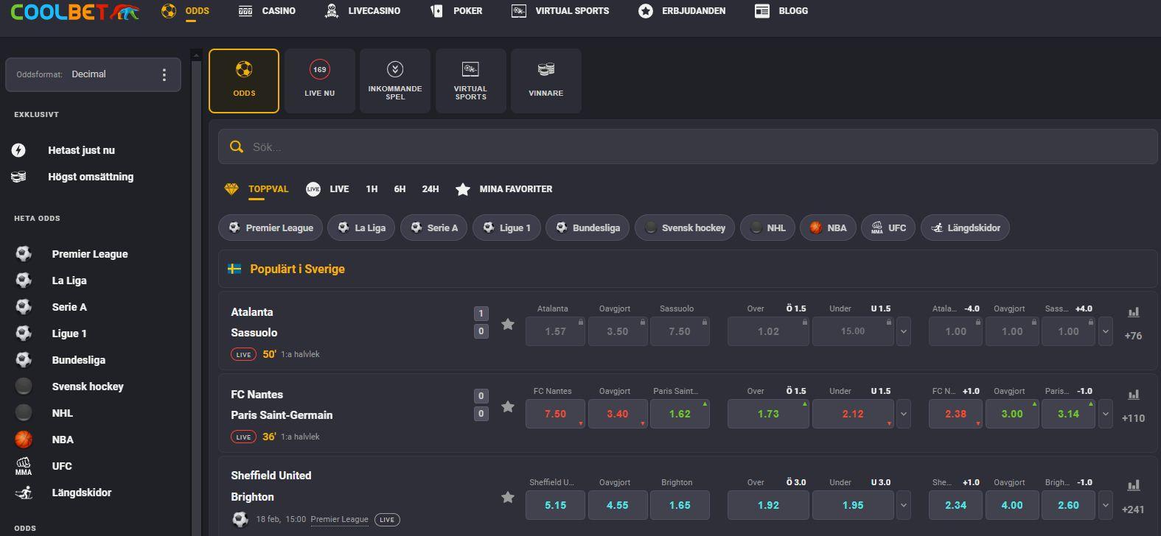Click the Svensk hockey puck icon in sidebar

pyautogui.click(x=24, y=387)
